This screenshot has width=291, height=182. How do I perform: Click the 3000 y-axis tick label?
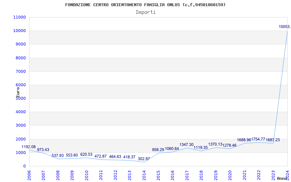coord(21,125)
